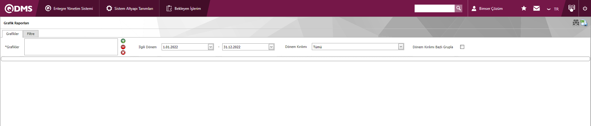
Task: Switch to the Grafikler tab
Action: (12, 34)
